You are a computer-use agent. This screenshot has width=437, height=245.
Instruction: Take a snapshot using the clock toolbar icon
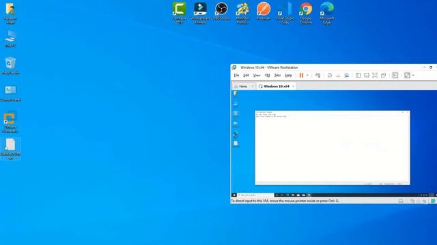(x=330, y=76)
